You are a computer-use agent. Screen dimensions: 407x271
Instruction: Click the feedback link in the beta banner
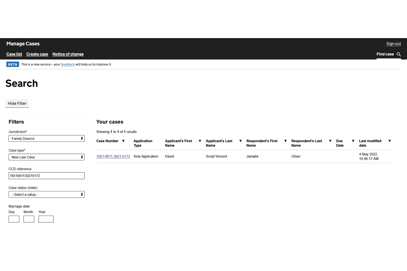68,64
